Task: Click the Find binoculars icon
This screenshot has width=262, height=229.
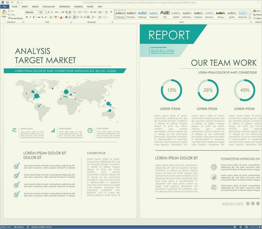Action: (x=254, y=11)
